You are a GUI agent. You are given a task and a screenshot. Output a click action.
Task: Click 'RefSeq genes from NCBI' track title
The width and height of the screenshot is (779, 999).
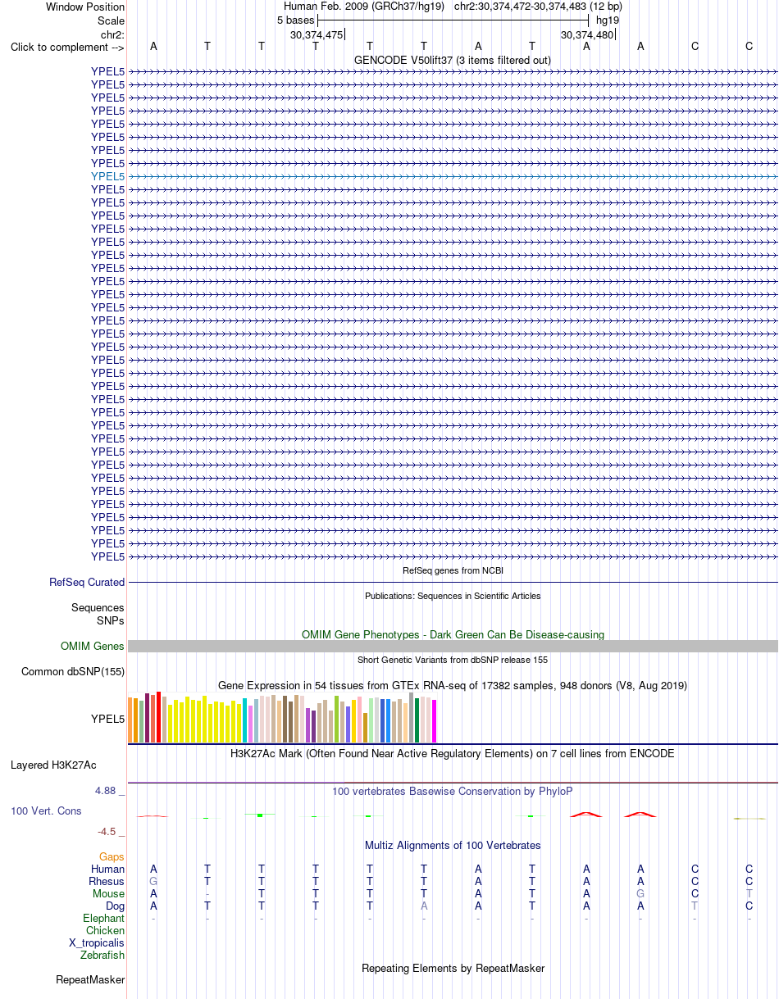coord(453,570)
